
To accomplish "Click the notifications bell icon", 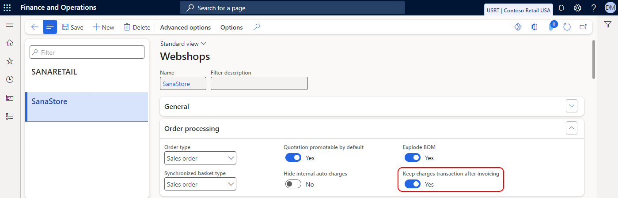I will 561,7.
